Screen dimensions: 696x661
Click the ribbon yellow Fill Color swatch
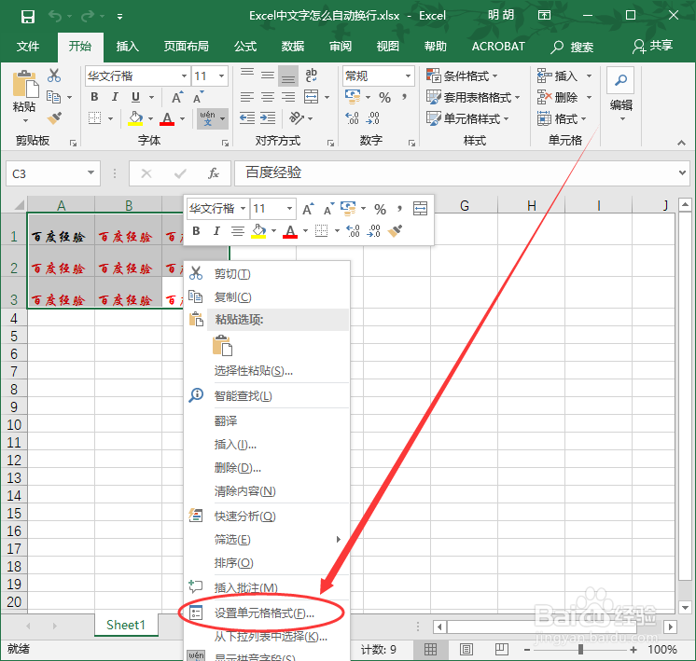pos(135,118)
